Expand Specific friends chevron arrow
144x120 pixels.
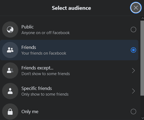[x=133, y=91]
